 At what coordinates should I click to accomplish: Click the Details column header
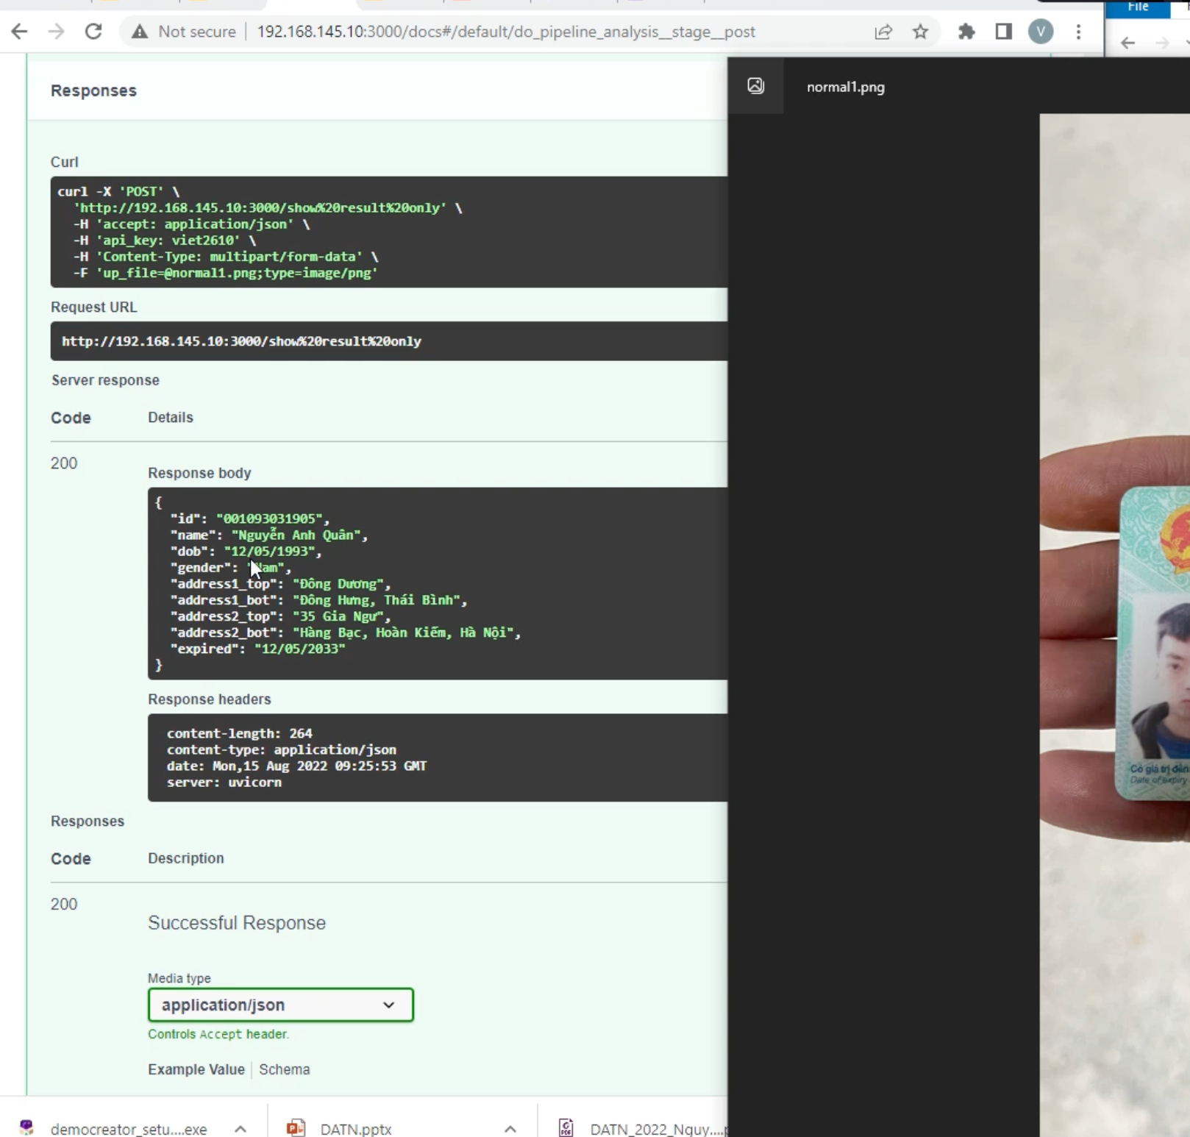pyautogui.click(x=171, y=417)
